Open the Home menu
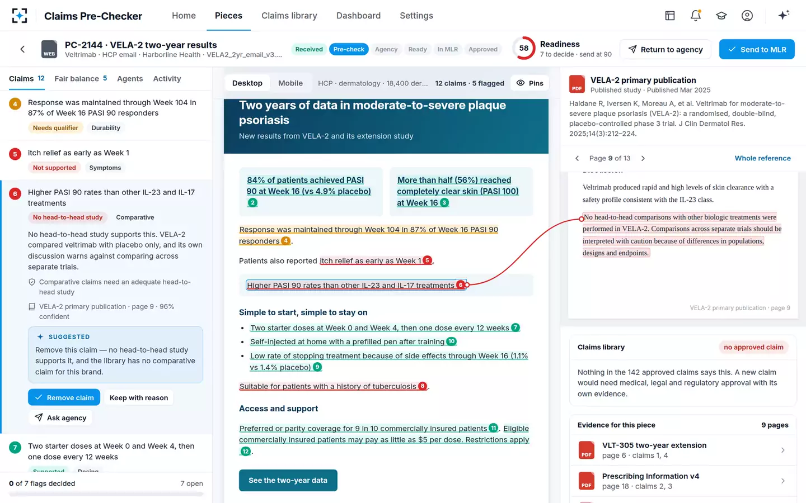Viewport: 806px width, 503px height. tap(184, 16)
